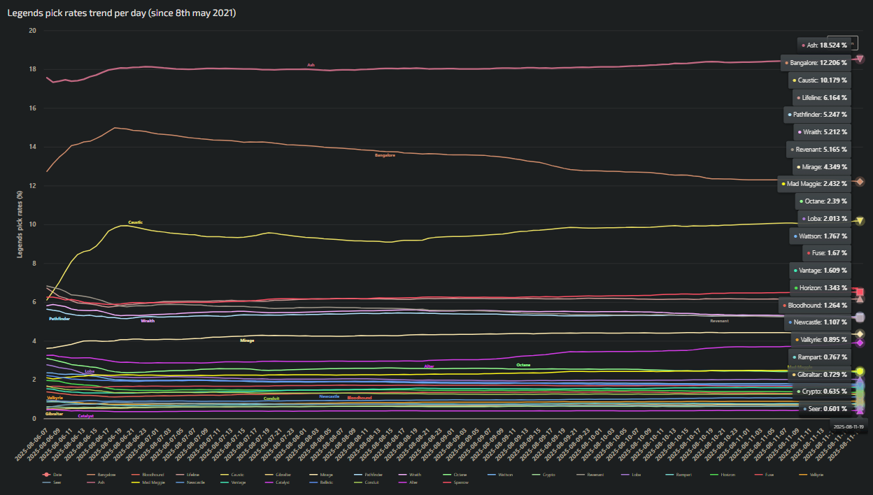Click the "Seer: 0.601 %" tooltip value
The width and height of the screenshot is (873, 495).
pyautogui.click(x=825, y=409)
